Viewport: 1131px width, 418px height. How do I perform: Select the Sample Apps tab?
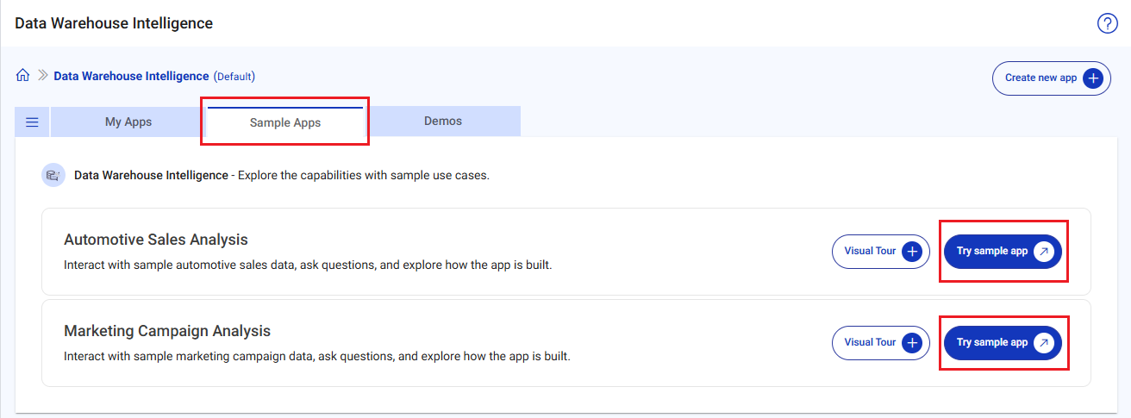(x=285, y=122)
